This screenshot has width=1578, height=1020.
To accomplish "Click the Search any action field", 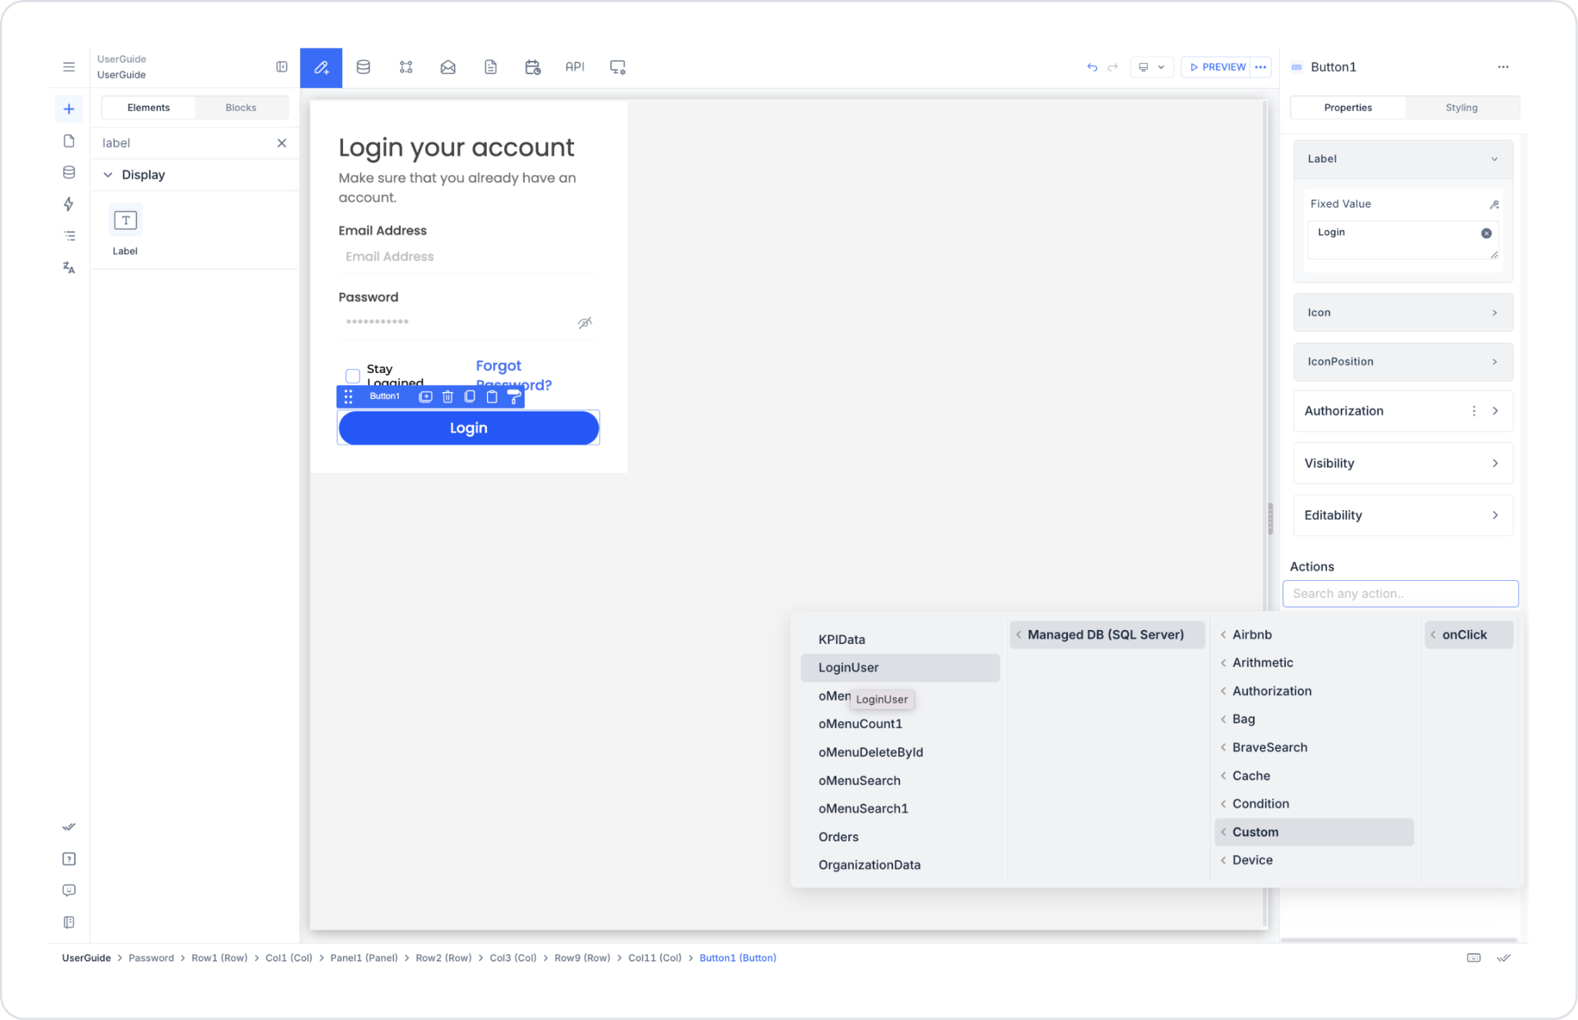I will tap(1400, 594).
